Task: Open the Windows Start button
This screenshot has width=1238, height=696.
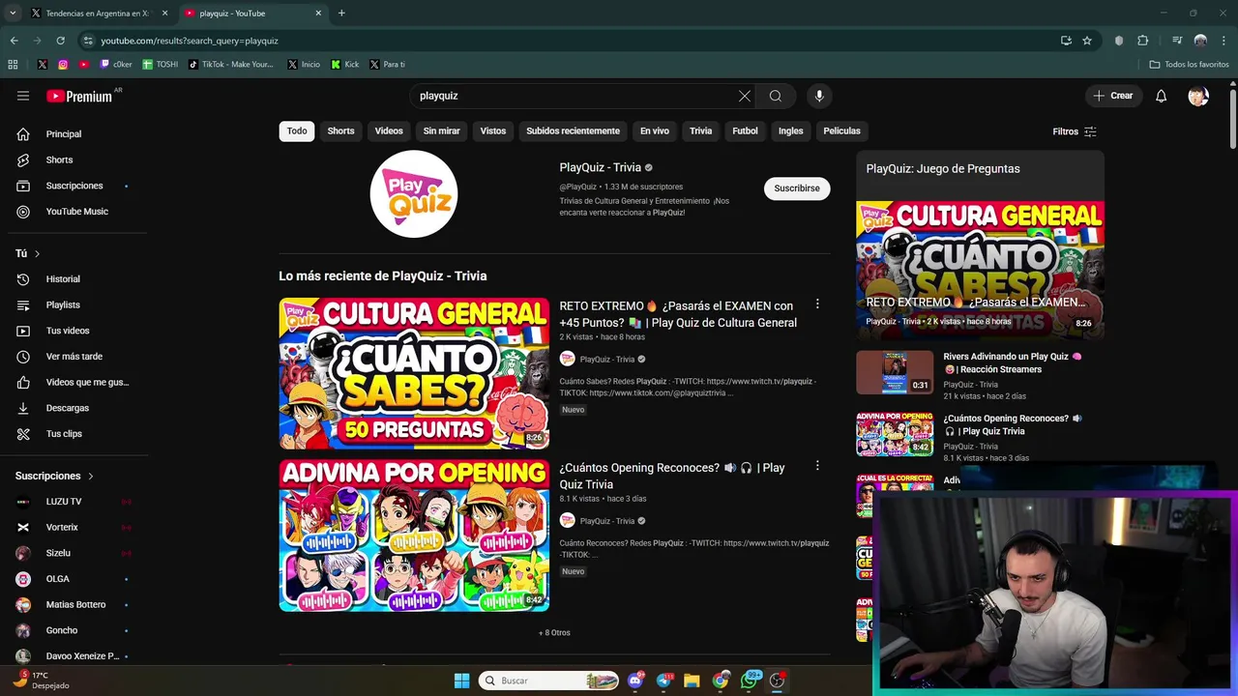Action: pyautogui.click(x=461, y=681)
